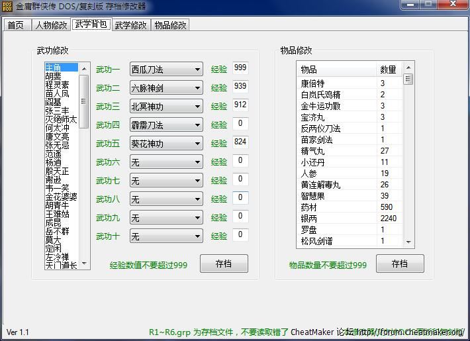Screen dimensions: 470x341
Task: Click the 数量 column header
Action: [389, 70]
